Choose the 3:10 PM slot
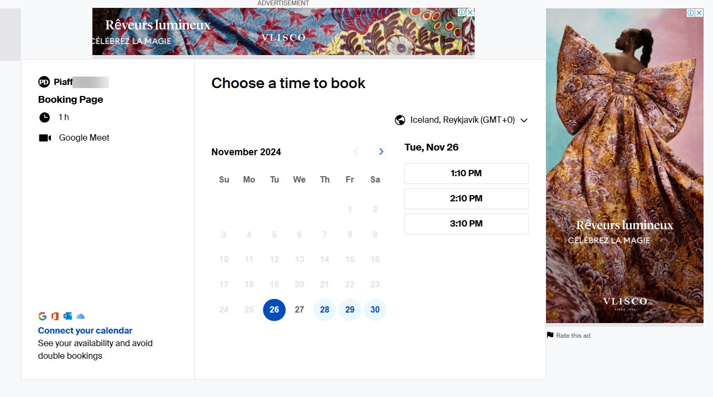The height and width of the screenshot is (397, 713). 466,223
